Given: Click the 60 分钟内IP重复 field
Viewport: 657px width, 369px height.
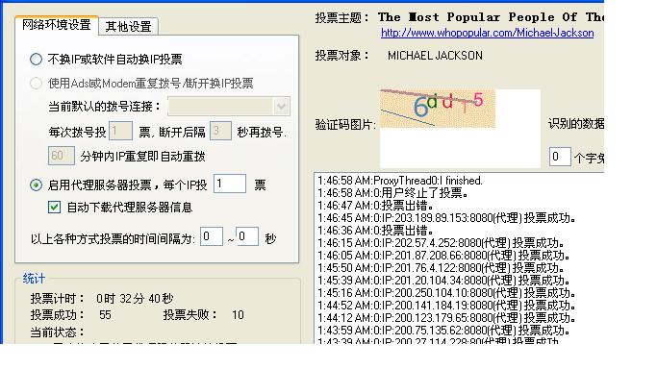Looking at the screenshot, I should click(x=62, y=156).
